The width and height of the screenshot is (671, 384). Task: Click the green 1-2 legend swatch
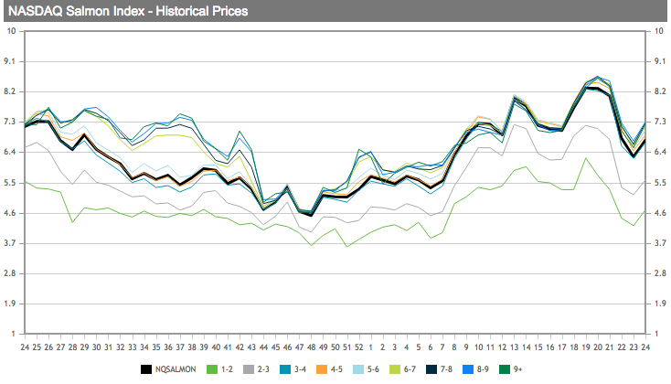point(212,369)
